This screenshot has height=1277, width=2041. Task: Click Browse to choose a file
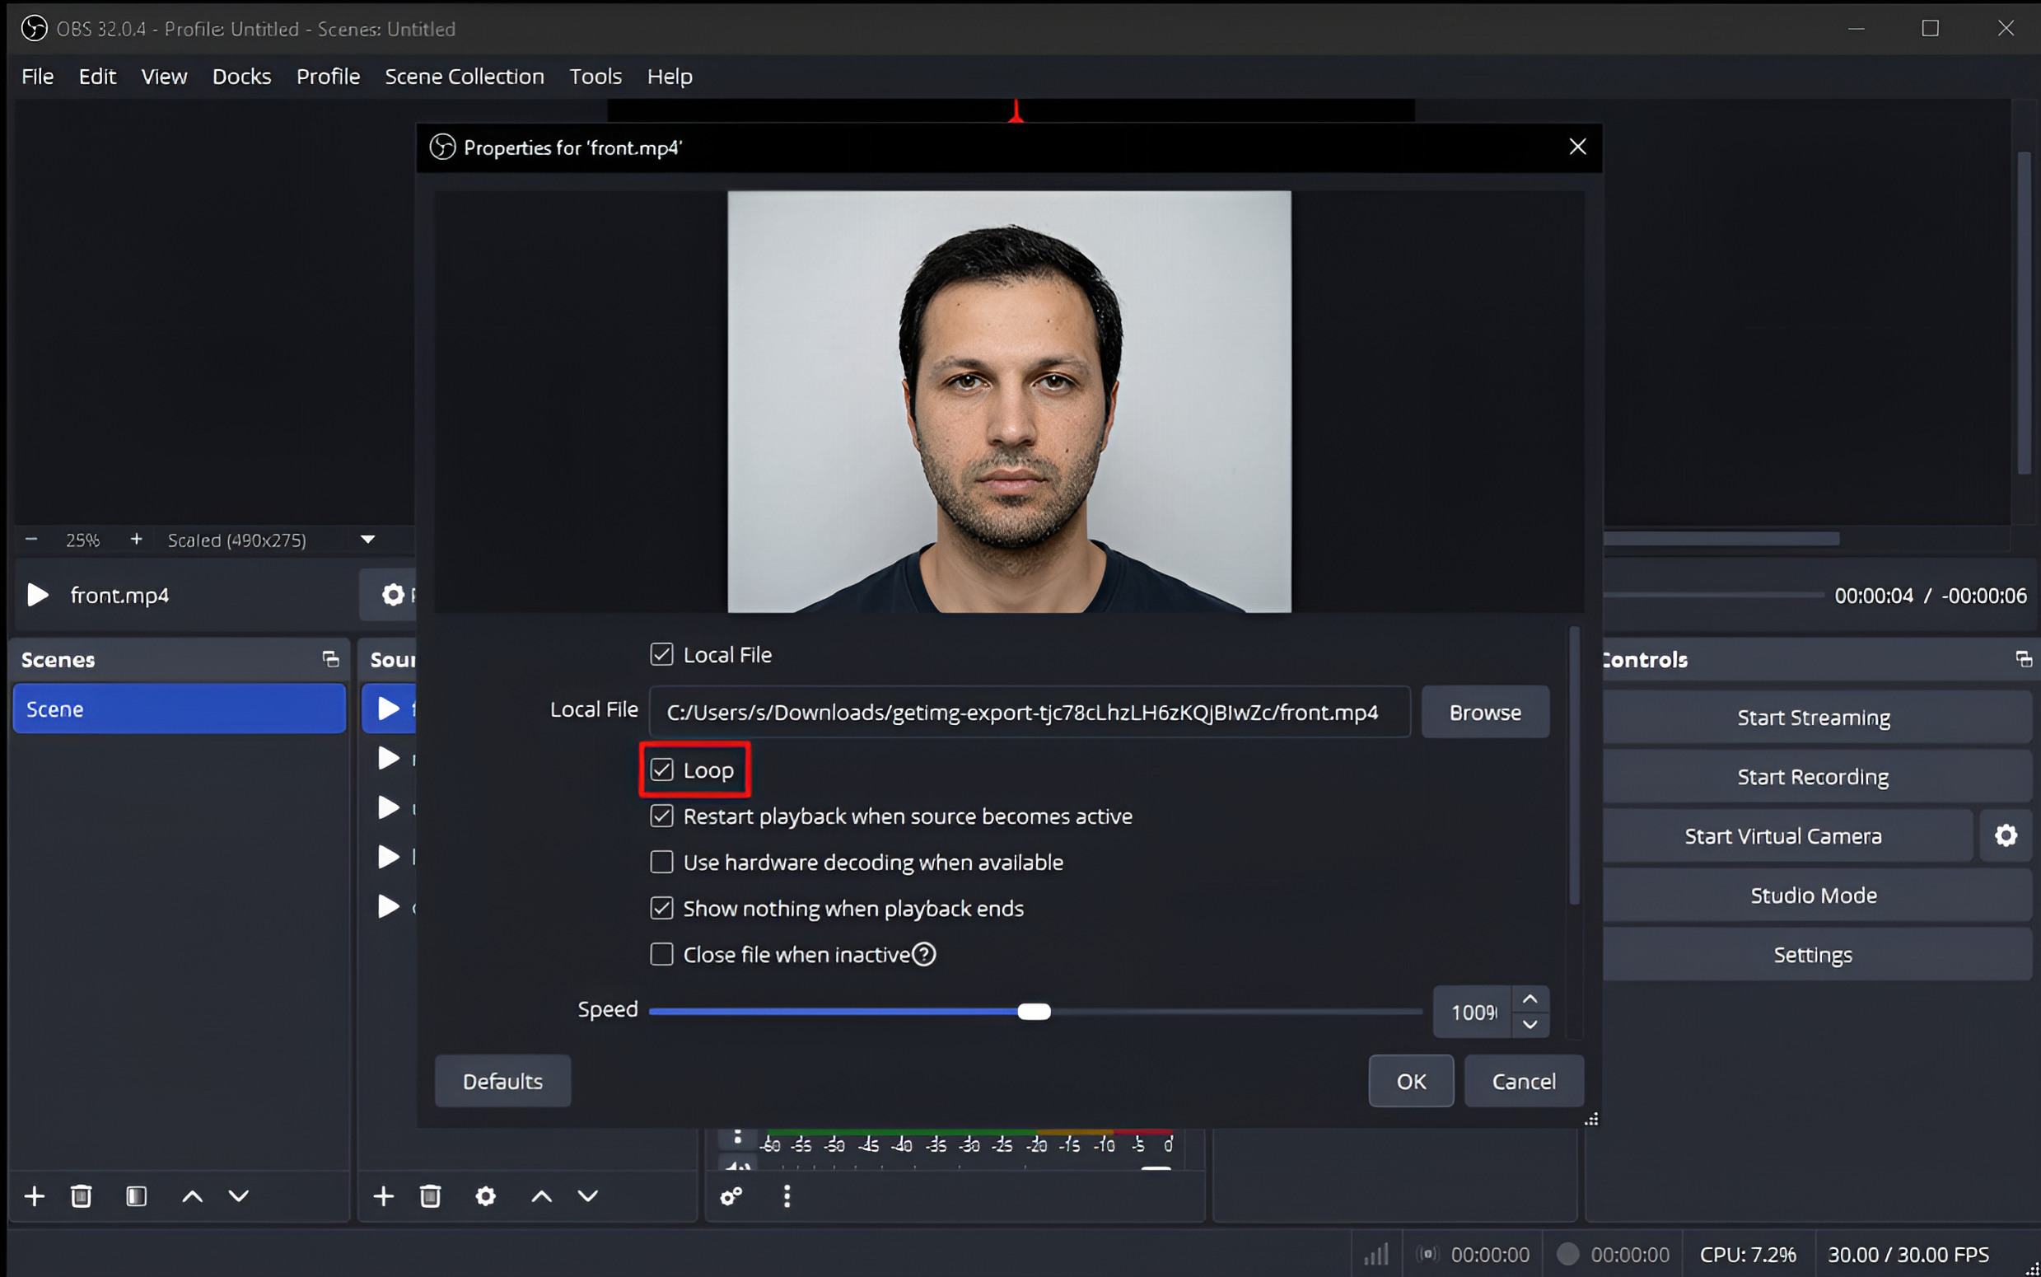tap(1485, 713)
